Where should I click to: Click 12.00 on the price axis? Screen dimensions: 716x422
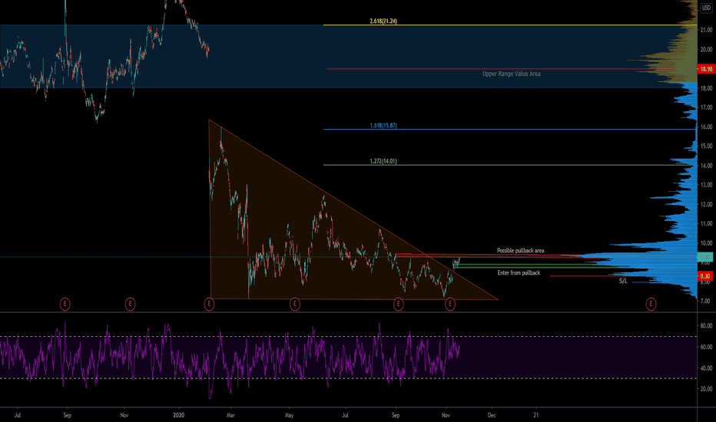(707, 204)
